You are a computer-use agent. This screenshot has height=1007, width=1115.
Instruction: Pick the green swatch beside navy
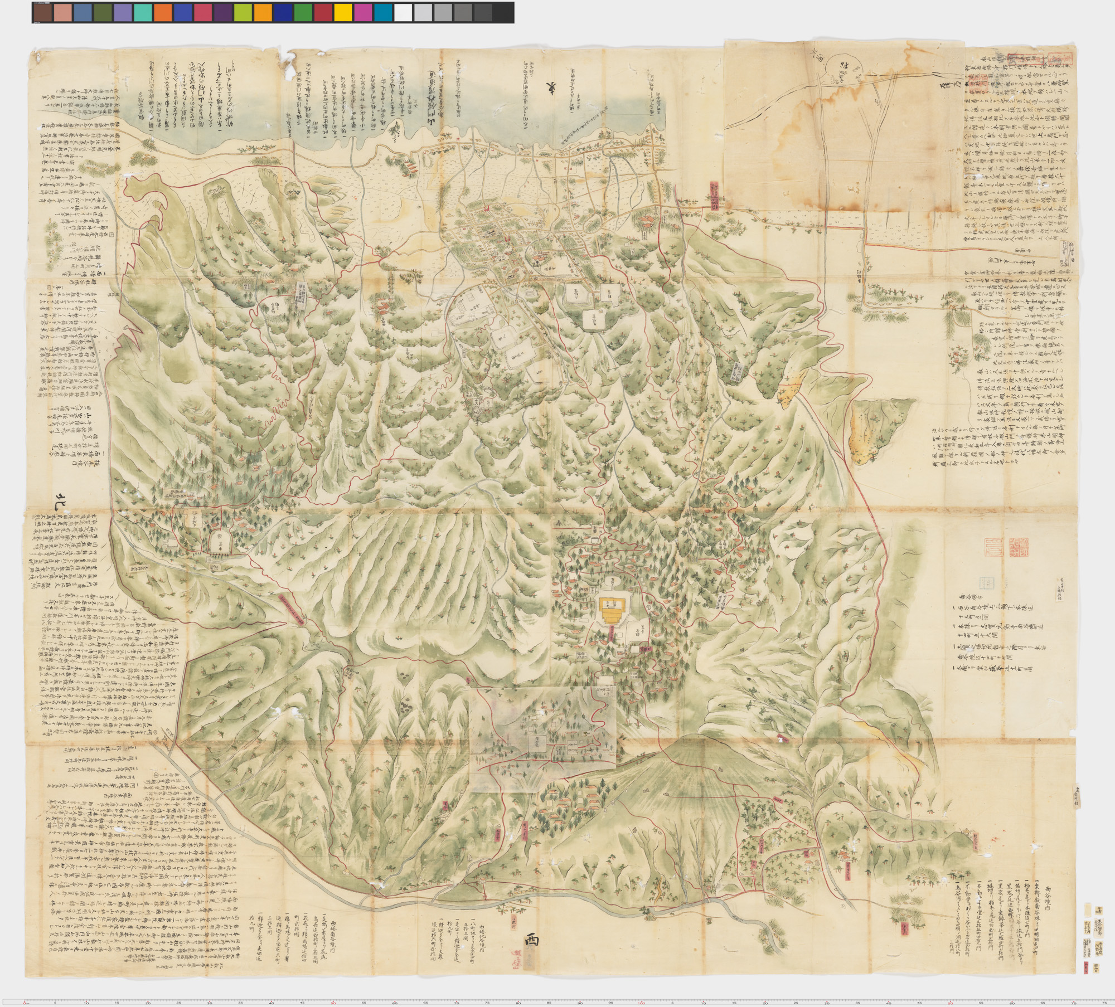(x=303, y=12)
